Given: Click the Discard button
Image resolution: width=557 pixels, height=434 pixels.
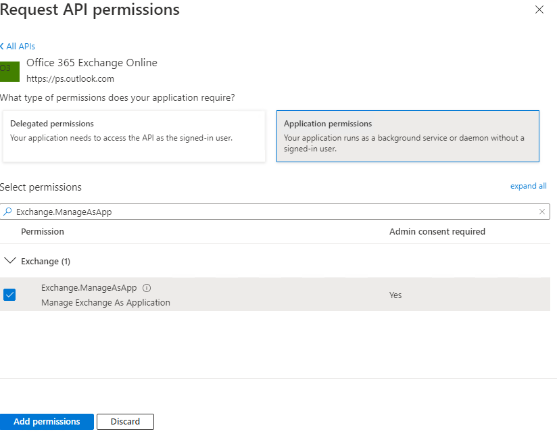Looking at the screenshot, I should [x=125, y=421].
